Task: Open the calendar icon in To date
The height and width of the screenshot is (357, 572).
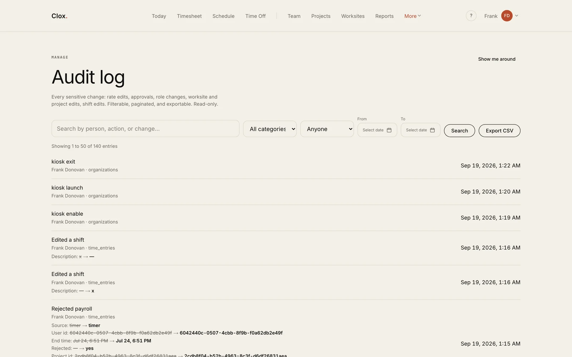Action: pos(432,130)
